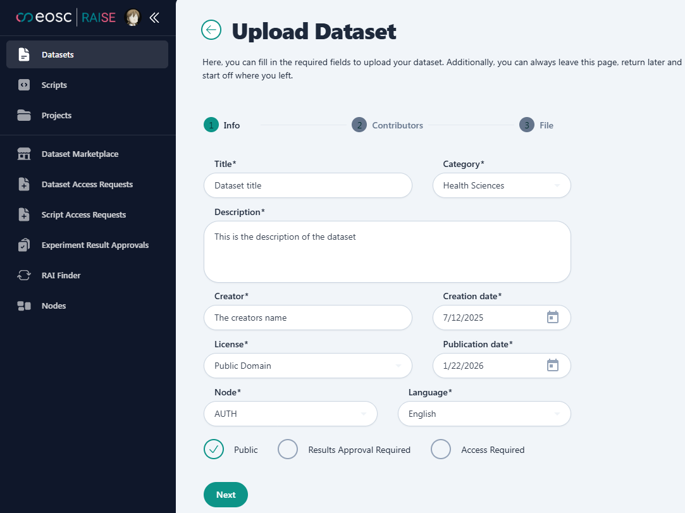Viewport: 685px width, 513px height.
Task: Open the calendar picker for Publication date
Action: [x=553, y=365]
